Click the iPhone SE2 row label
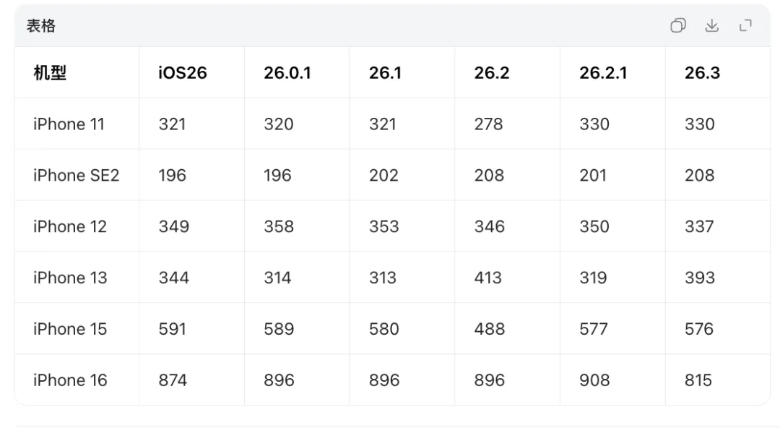This screenshot has width=780, height=428. pos(76,176)
